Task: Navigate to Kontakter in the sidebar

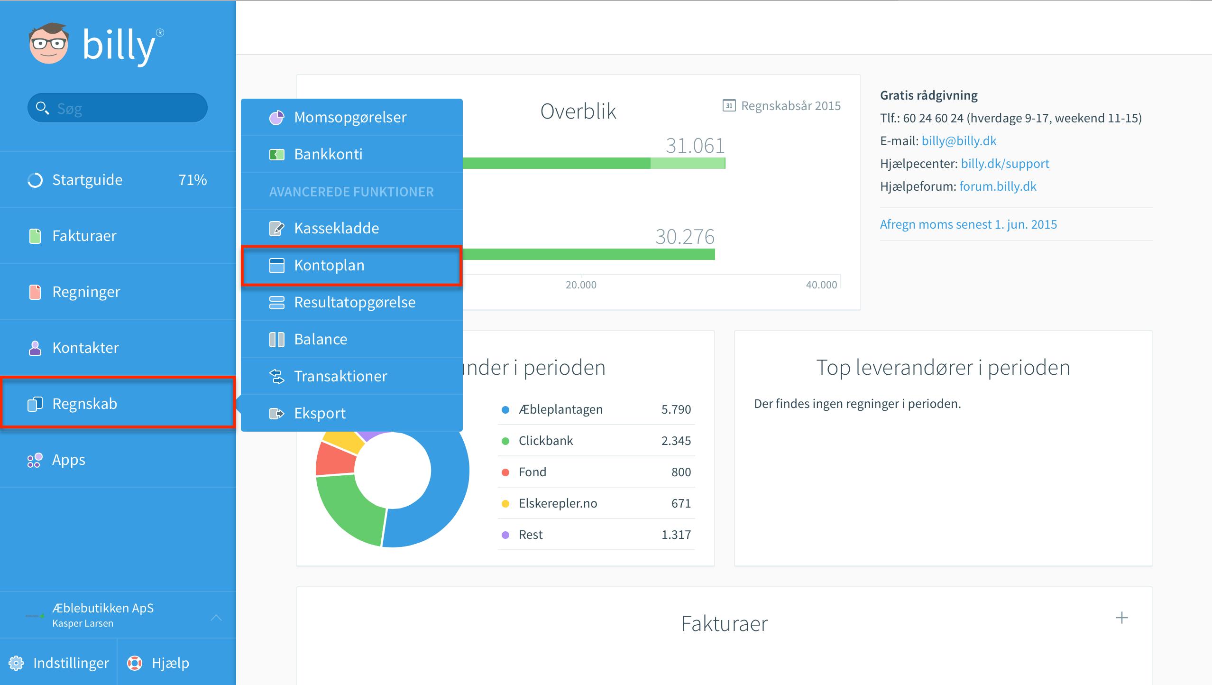Action: [x=118, y=348]
